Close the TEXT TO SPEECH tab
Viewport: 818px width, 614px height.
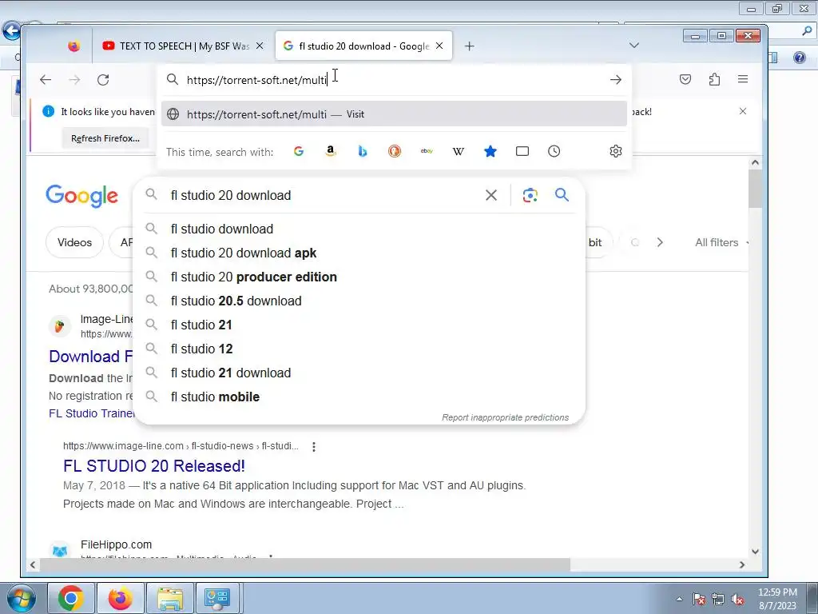click(x=260, y=46)
